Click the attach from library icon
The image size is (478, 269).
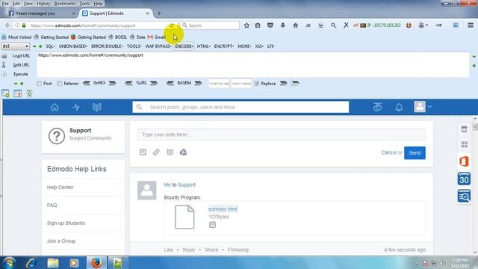coord(170,152)
